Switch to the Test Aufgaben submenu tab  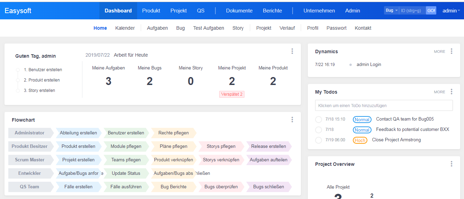[208, 28]
